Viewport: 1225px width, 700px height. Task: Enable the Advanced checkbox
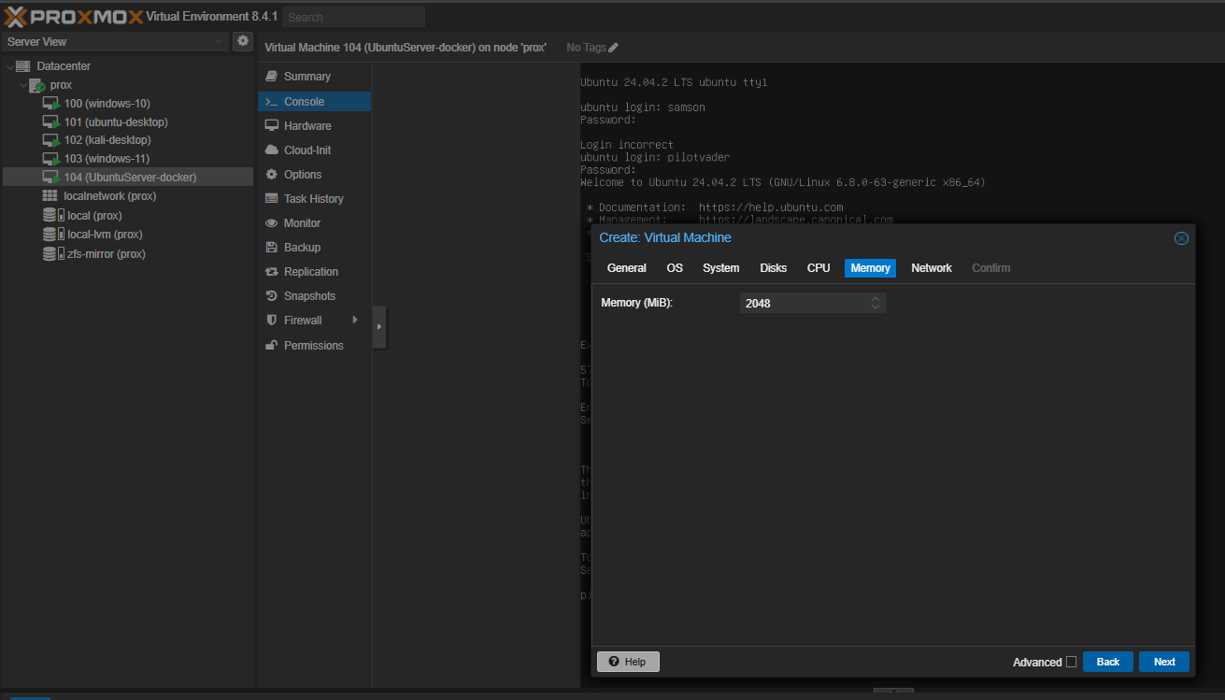click(1071, 663)
